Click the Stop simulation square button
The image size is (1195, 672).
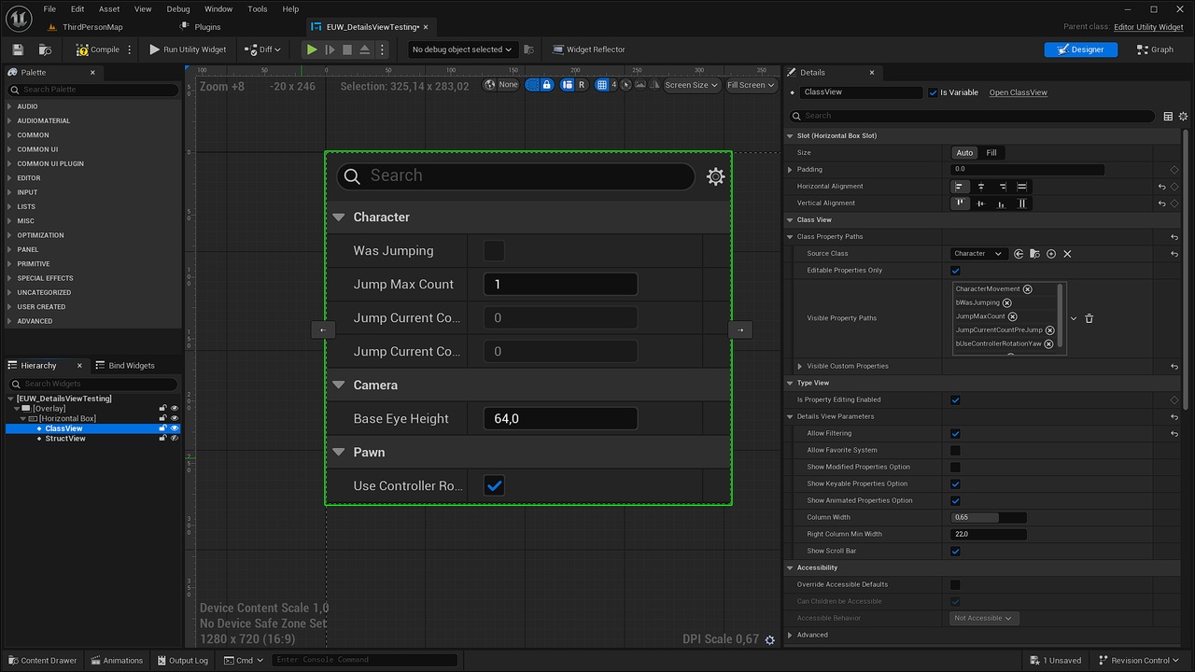347,49
